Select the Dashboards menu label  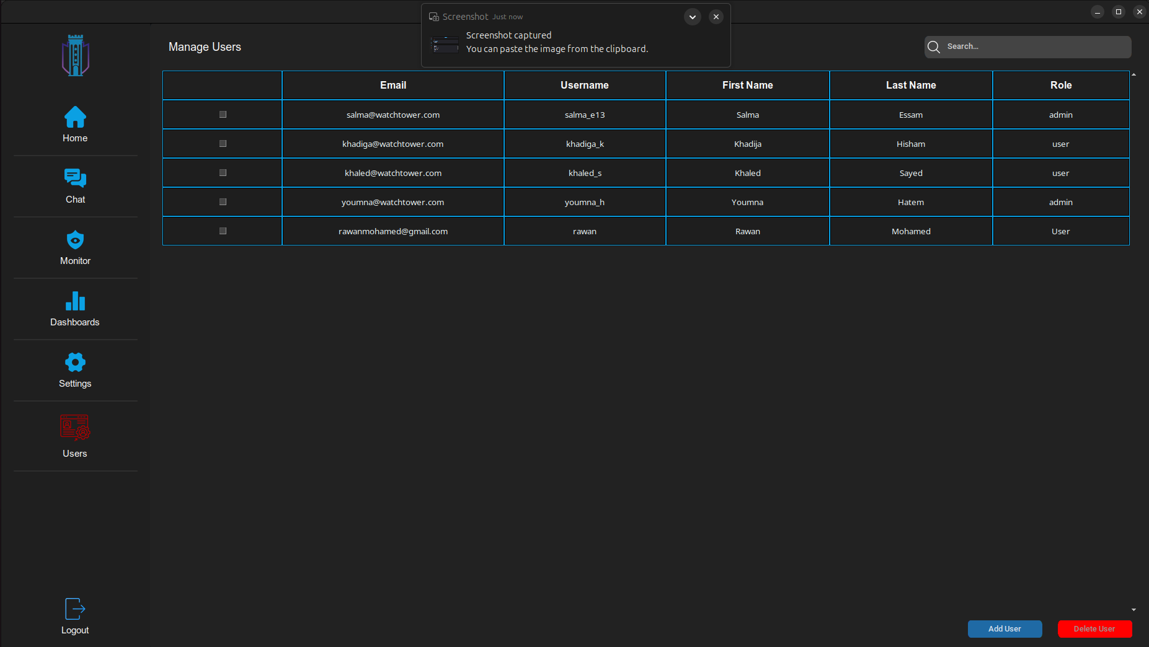pyautogui.click(x=75, y=322)
